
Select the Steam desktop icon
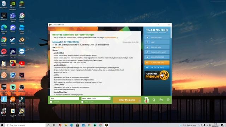[x=13, y=41]
